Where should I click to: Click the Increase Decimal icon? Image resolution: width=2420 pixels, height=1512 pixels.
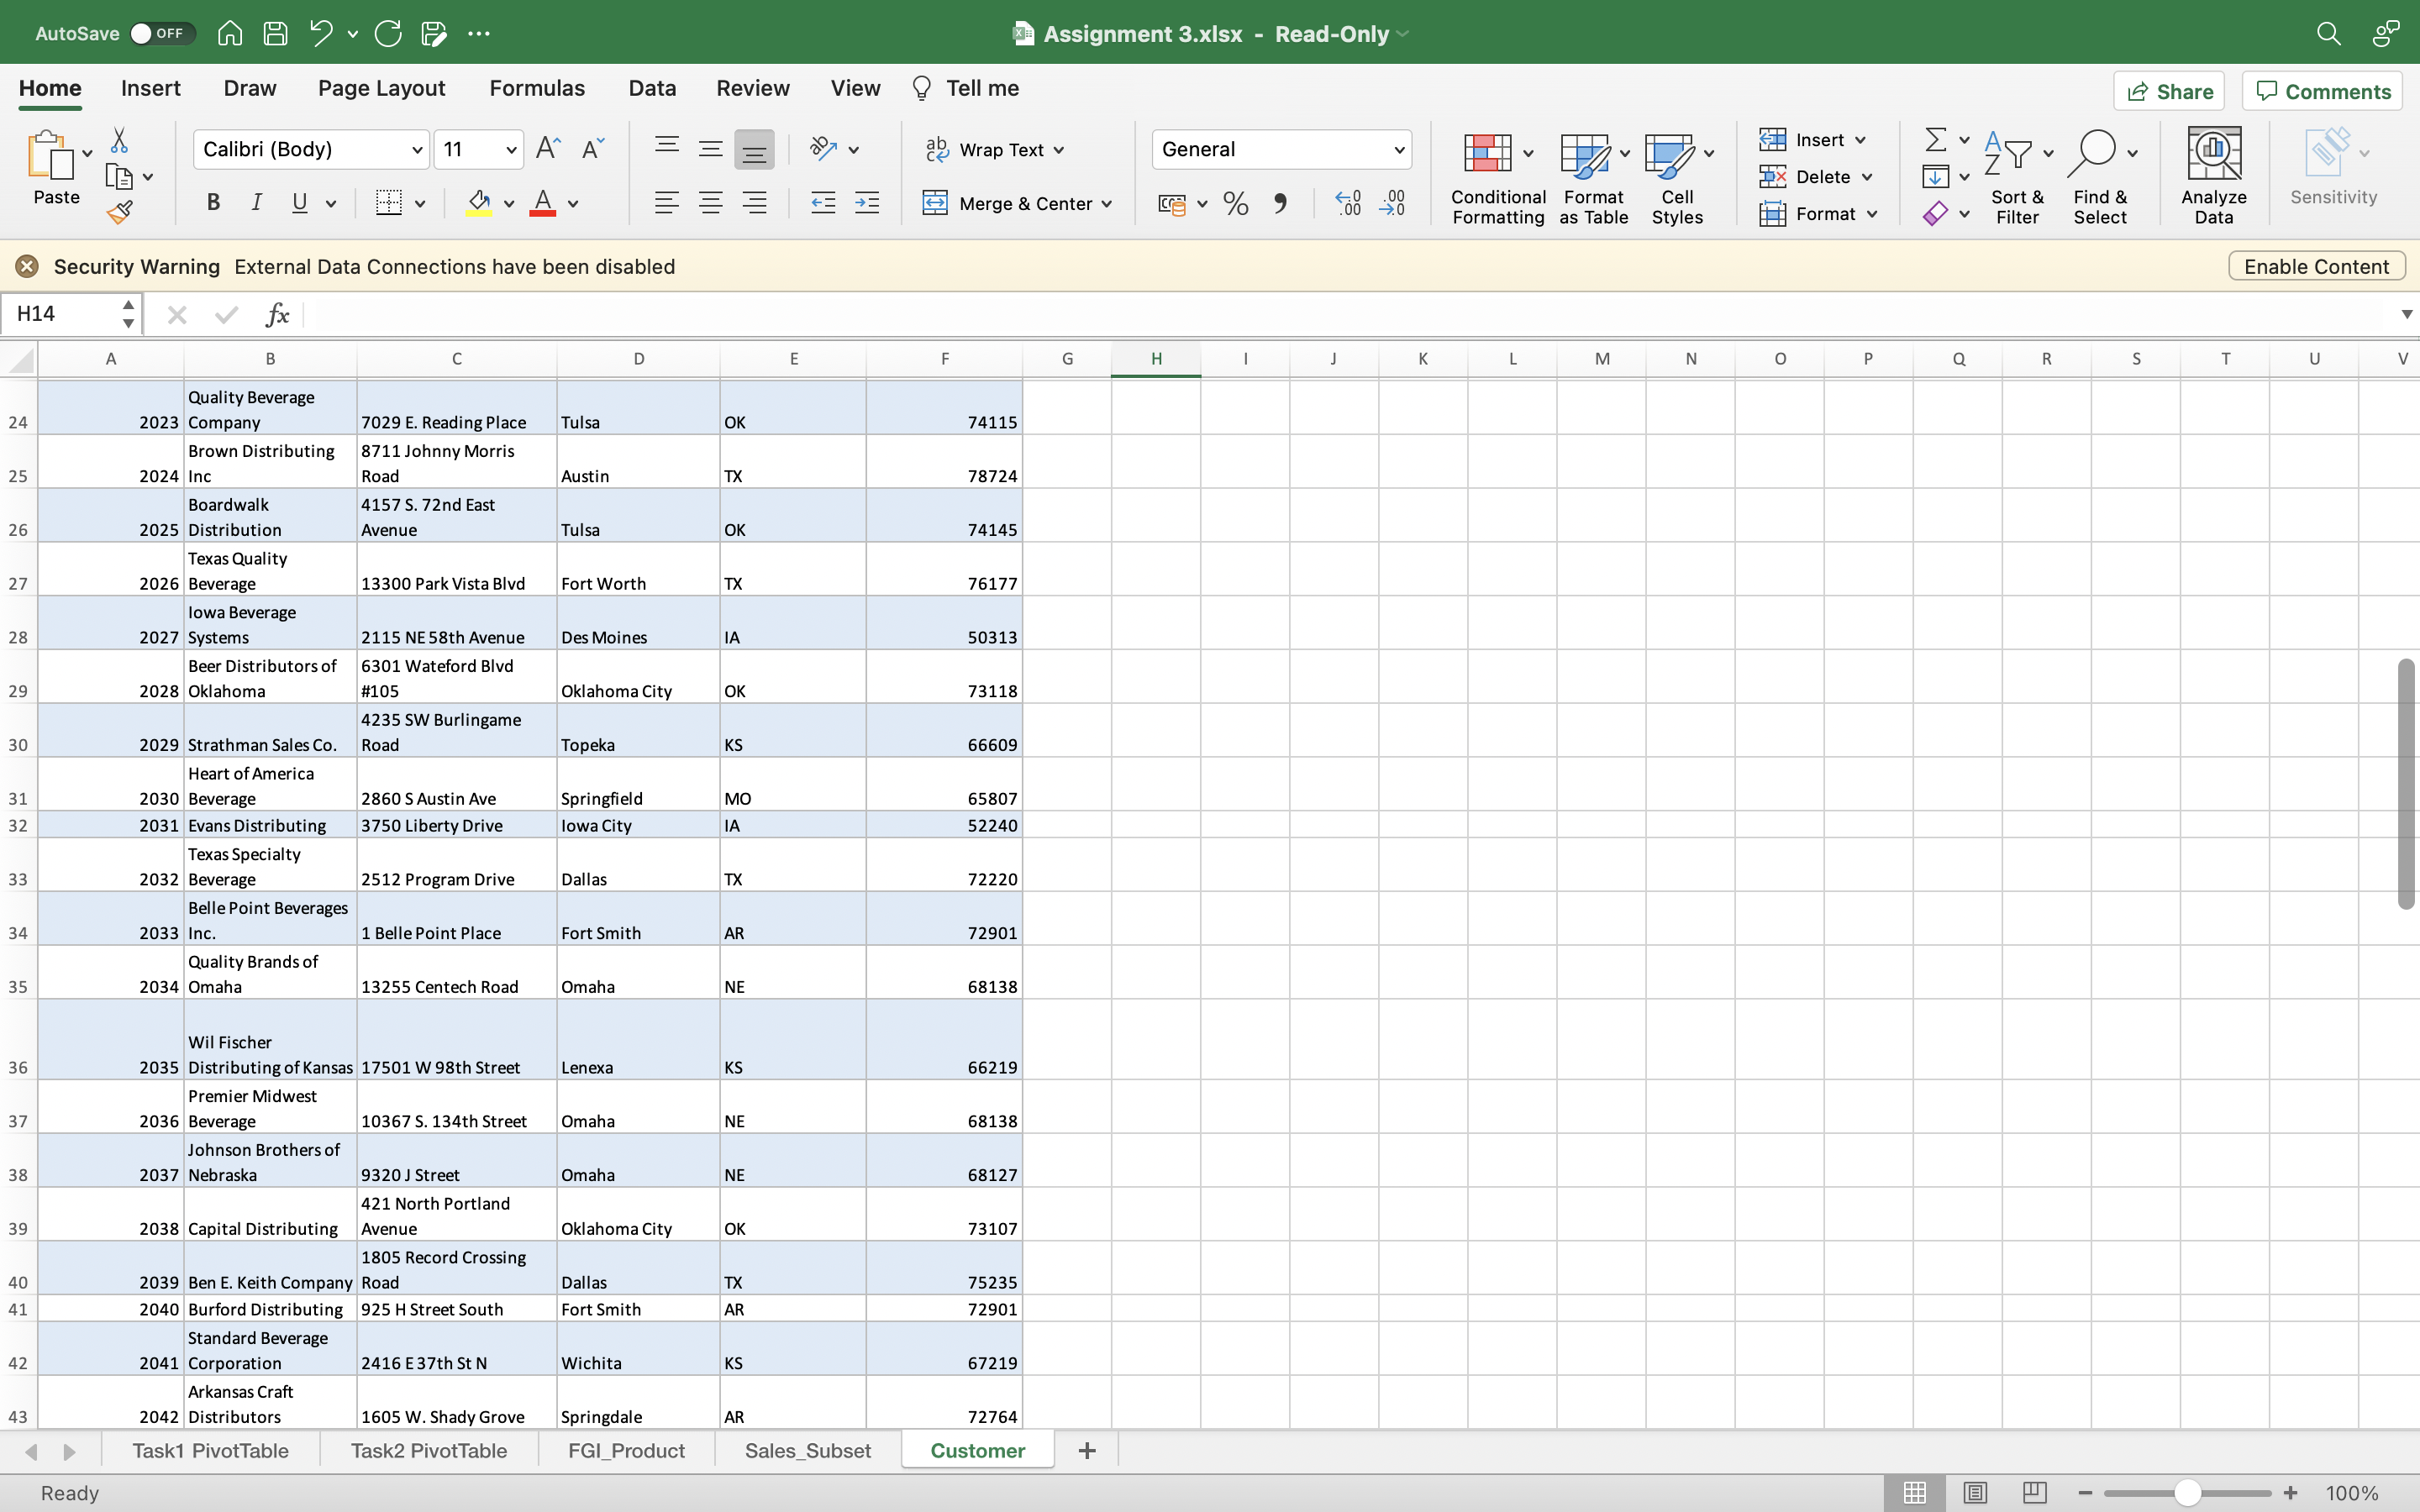point(1347,203)
